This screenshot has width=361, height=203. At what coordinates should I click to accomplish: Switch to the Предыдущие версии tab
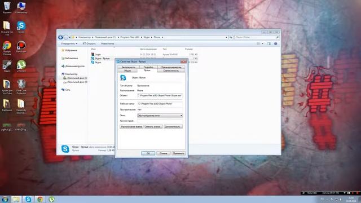[171, 67]
